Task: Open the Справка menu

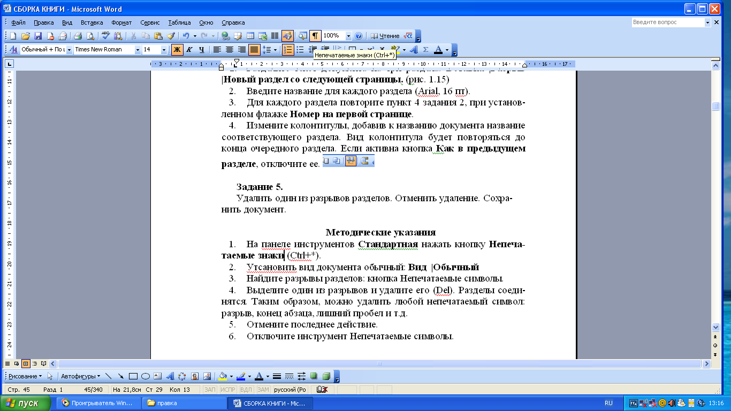Action: point(233,22)
